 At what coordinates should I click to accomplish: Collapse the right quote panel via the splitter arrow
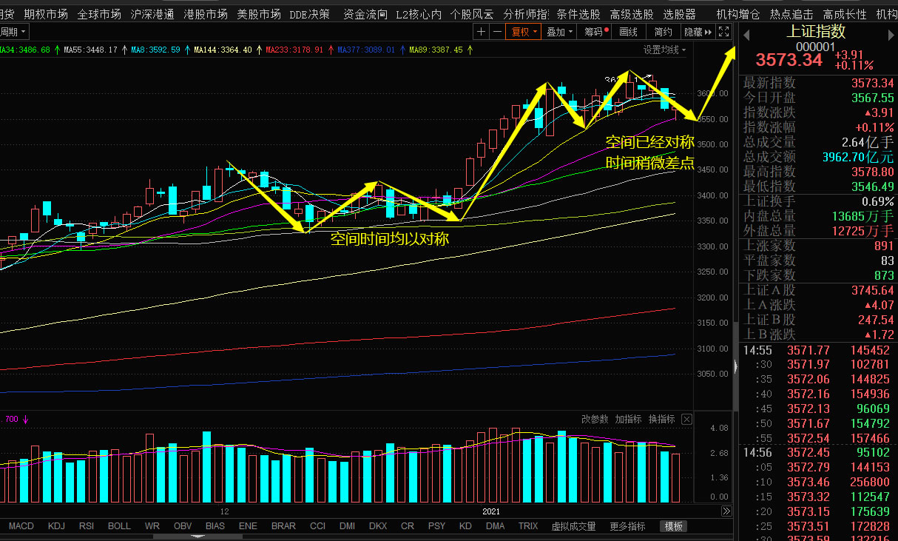coord(735,366)
